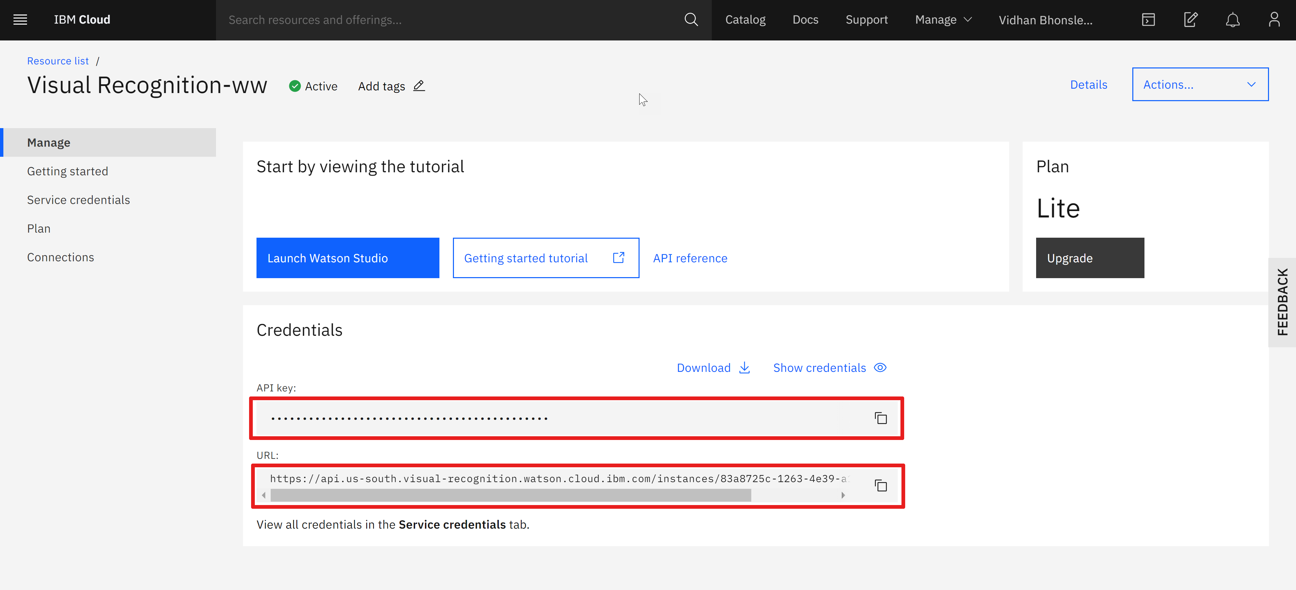Open the IBM Cloud Shell icon
The width and height of the screenshot is (1296, 590).
pyautogui.click(x=1148, y=20)
